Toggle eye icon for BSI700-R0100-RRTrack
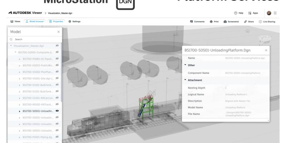The height and width of the screenshot is (143, 286). tap(57, 104)
